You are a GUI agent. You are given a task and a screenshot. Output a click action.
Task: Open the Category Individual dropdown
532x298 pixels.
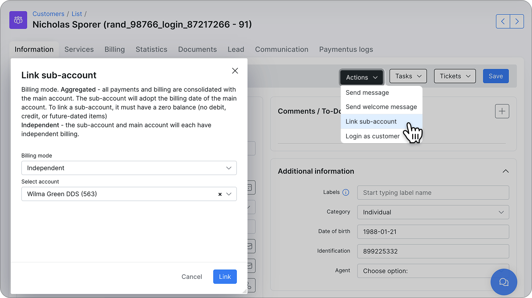coord(433,212)
